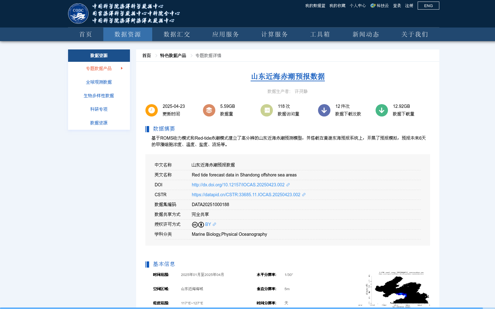This screenshot has width=495, height=309.
Task: Click the green data visits icon
Action: pos(267,110)
